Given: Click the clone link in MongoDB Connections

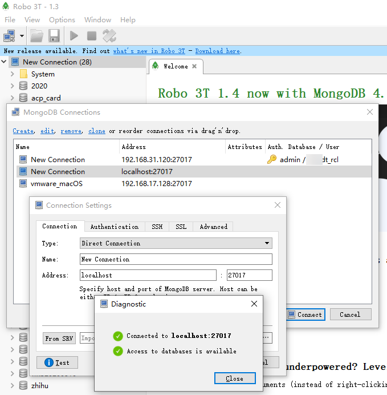Looking at the screenshot, I should pyautogui.click(x=96, y=131).
